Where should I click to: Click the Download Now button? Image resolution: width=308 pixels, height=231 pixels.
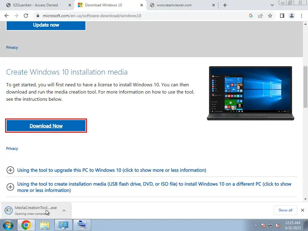click(46, 126)
